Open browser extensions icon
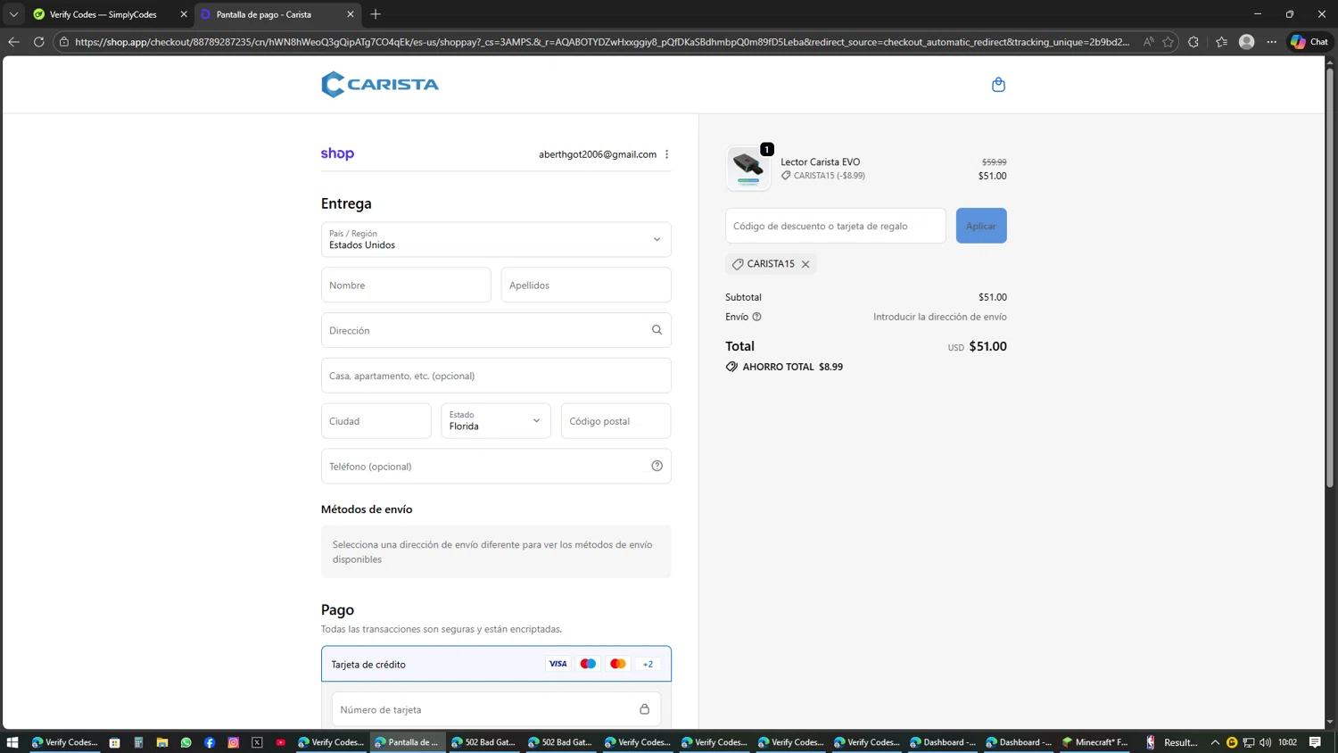 tap(1193, 42)
